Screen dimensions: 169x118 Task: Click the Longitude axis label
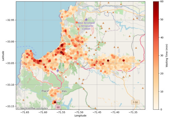pos(81,116)
